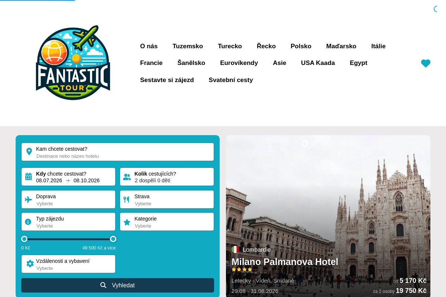446x297 pixels.
Task: Click the Kam chcete cestovat destination field
Action: [x=117, y=152]
